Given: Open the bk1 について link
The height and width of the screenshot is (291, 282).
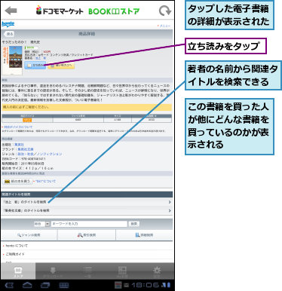Looking at the screenshot, I should tap(45, 181).
